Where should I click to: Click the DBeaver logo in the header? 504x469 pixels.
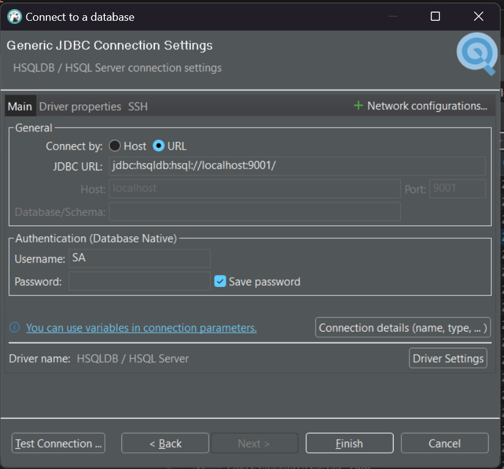coord(476,54)
